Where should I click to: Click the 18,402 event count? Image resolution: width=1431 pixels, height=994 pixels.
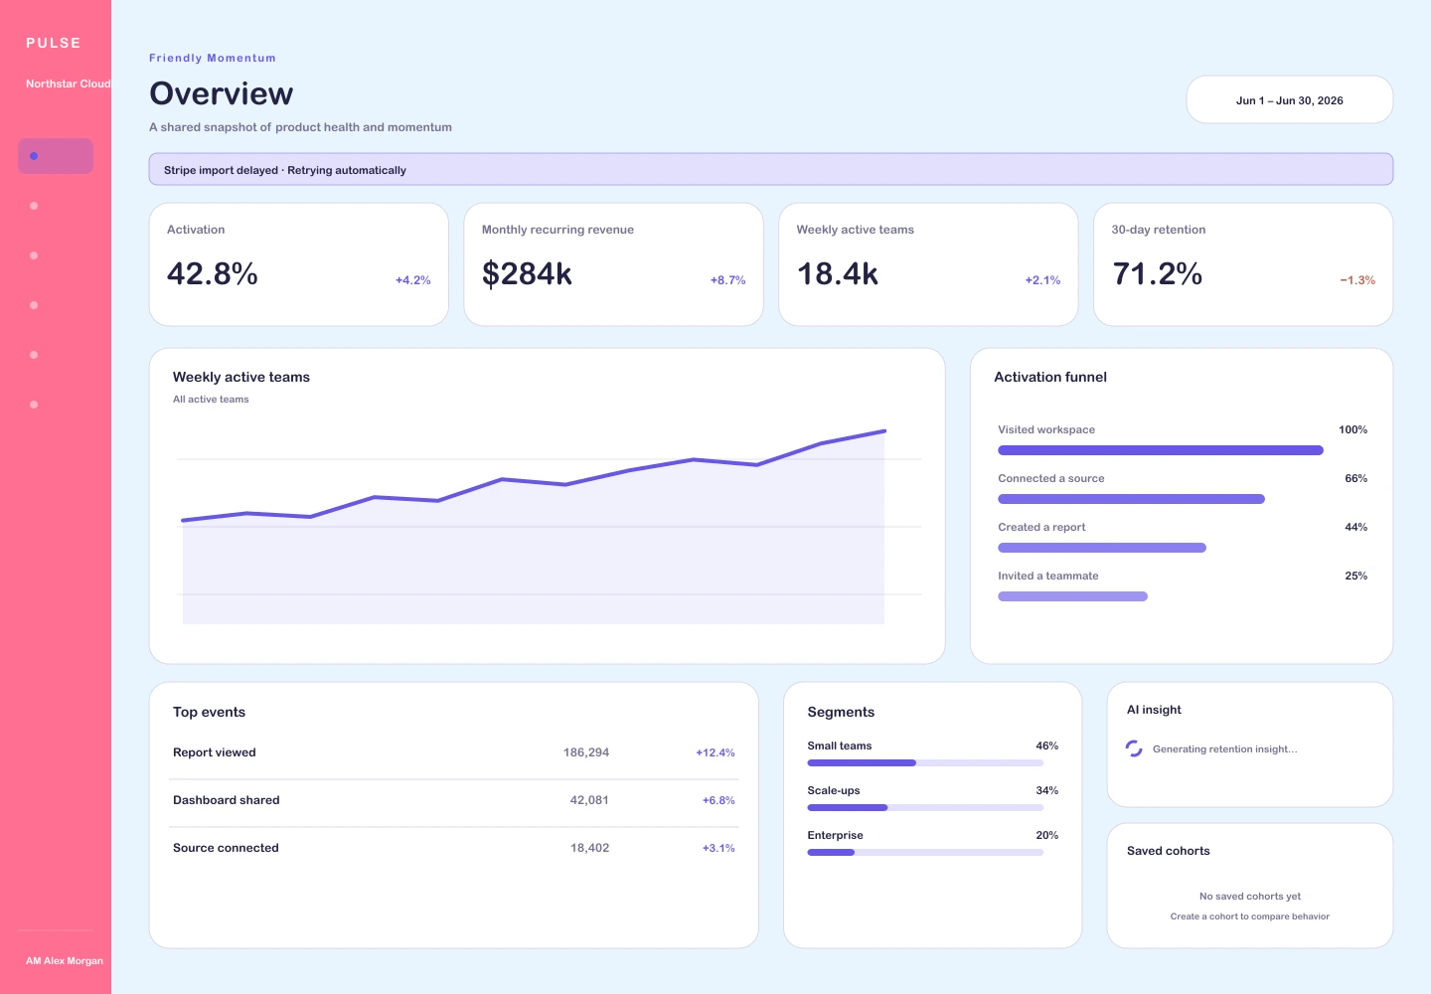coord(589,848)
